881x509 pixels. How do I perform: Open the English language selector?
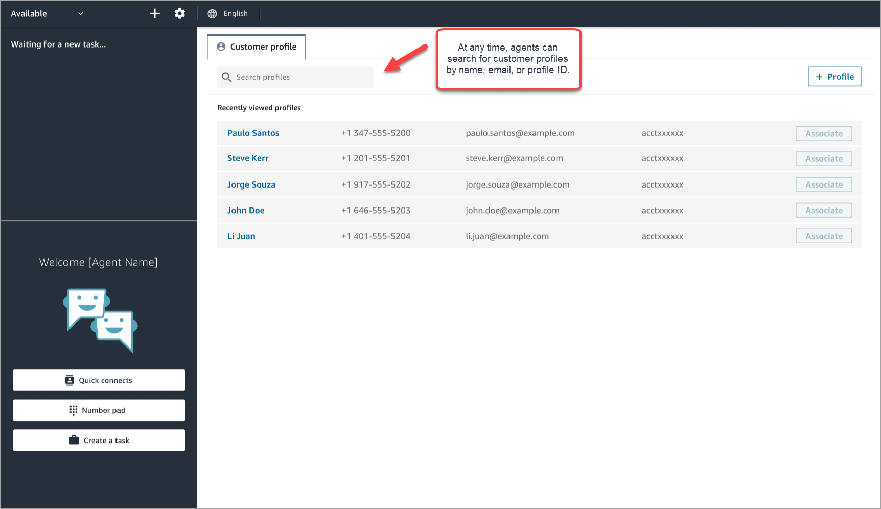[x=235, y=14]
